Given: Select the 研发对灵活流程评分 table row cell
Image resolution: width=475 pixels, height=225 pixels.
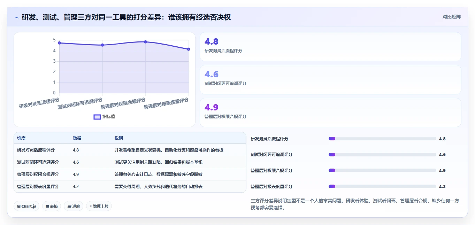Looking at the screenshot, I should click(36, 150).
